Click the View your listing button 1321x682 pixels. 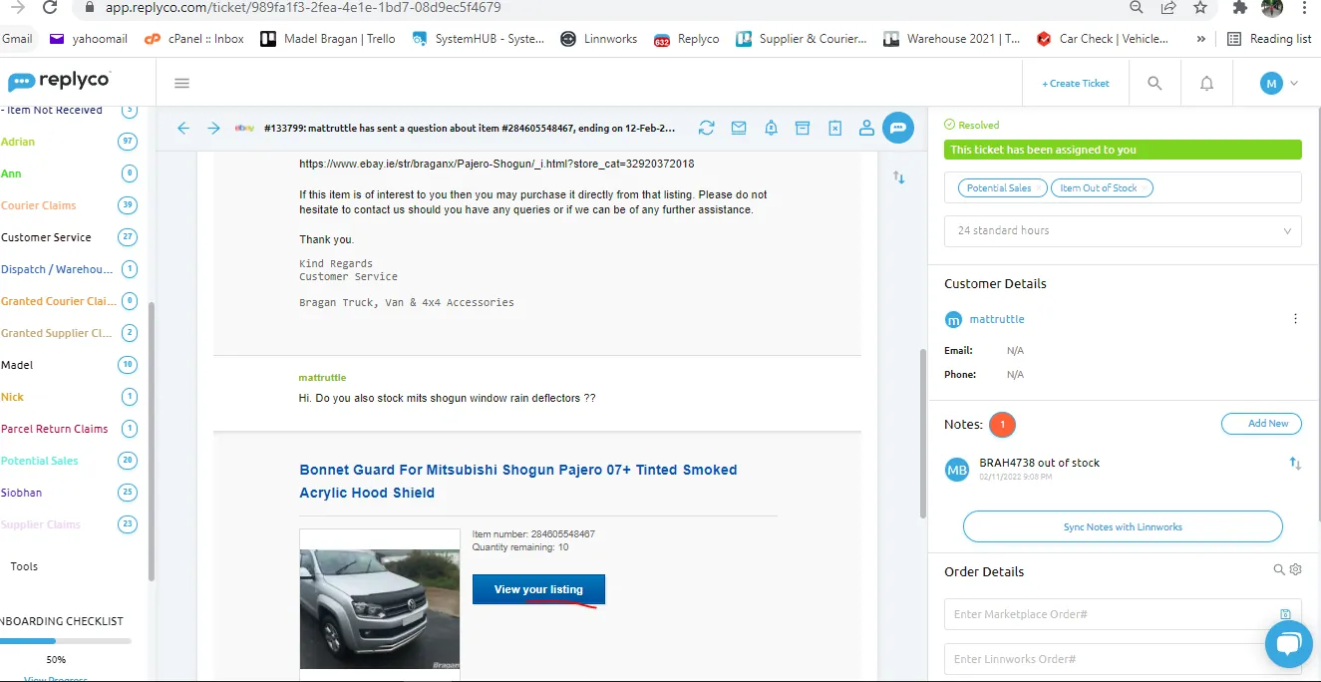tap(538, 589)
